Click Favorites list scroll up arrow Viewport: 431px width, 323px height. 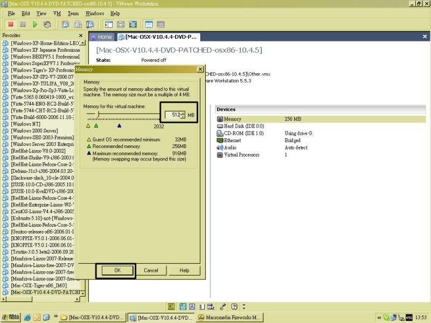tap(83, 43)
